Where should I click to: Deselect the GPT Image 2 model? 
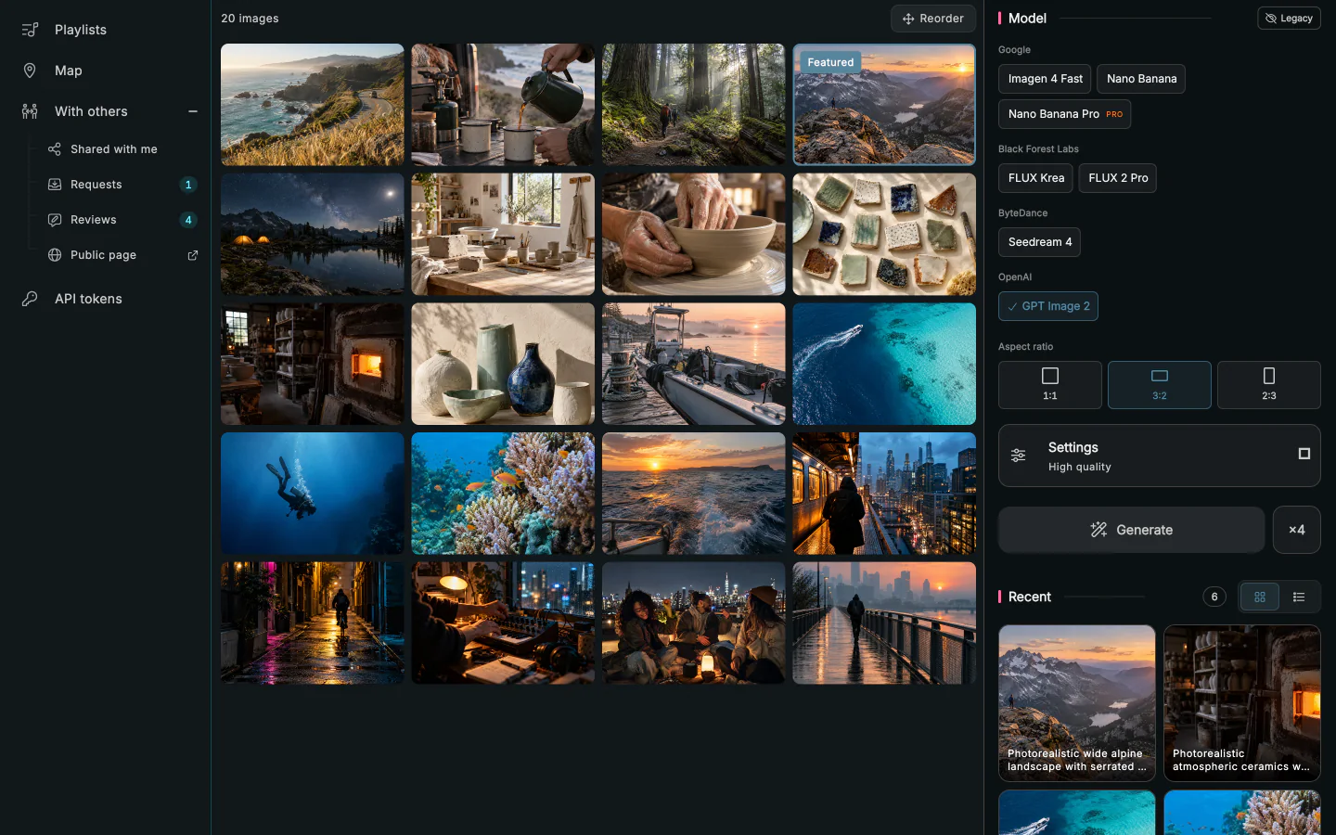coord(1048,306)
